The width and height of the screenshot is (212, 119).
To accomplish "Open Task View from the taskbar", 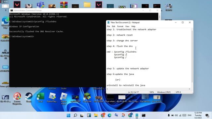I will point(82,115).
